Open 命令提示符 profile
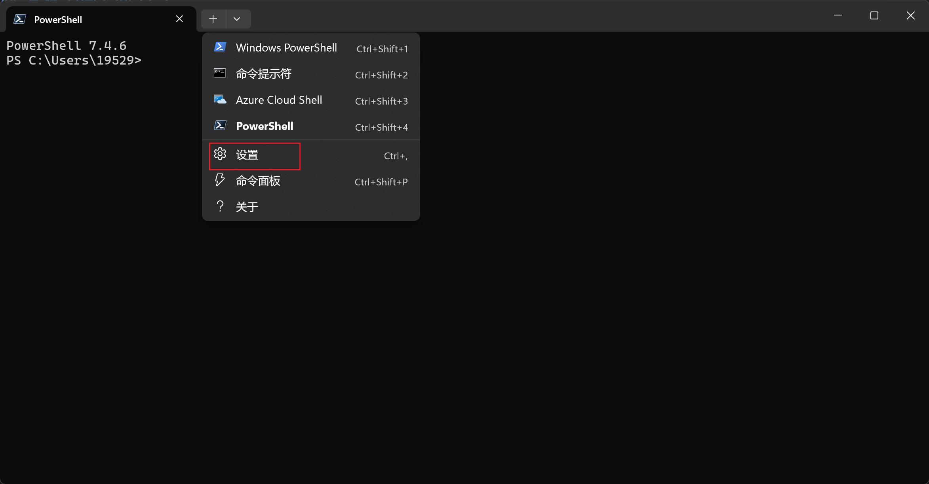929x484 pixels. coord(311,74)
